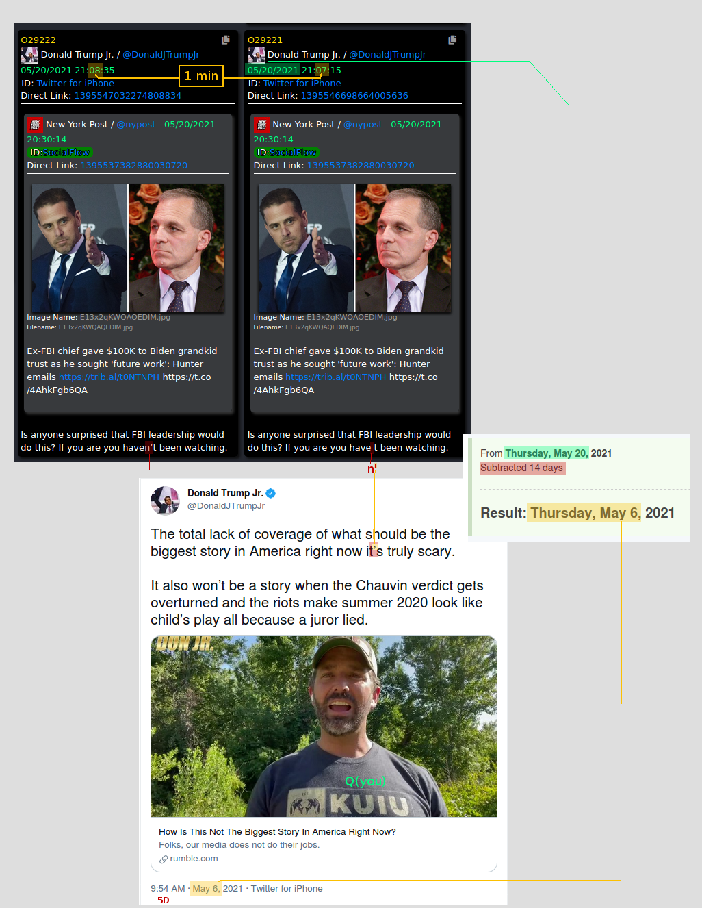Image resolution: width=702 pixels, height=908 pixels.
Task: Open the 'How Is This Not The Biggest Story' headline
Action: pos(277,832)
